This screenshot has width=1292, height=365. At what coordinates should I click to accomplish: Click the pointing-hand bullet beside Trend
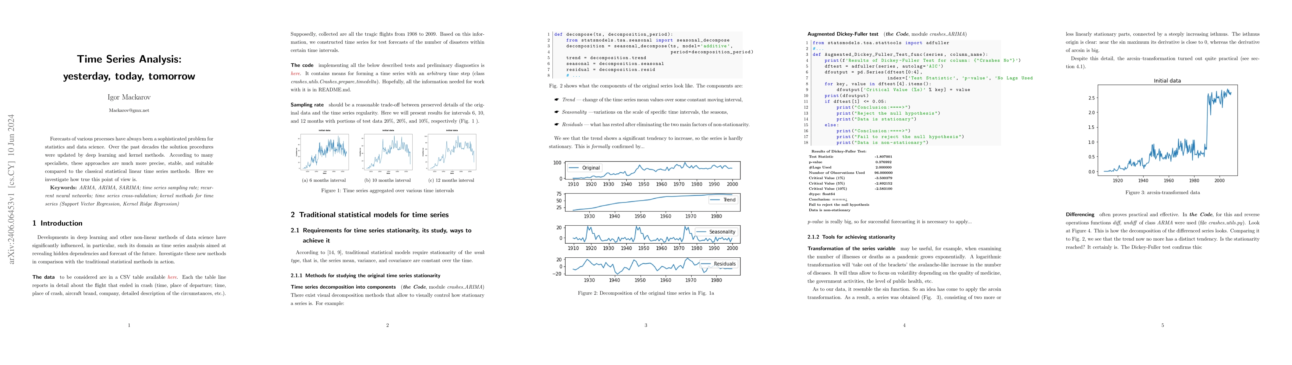click(x=557, y=100)
